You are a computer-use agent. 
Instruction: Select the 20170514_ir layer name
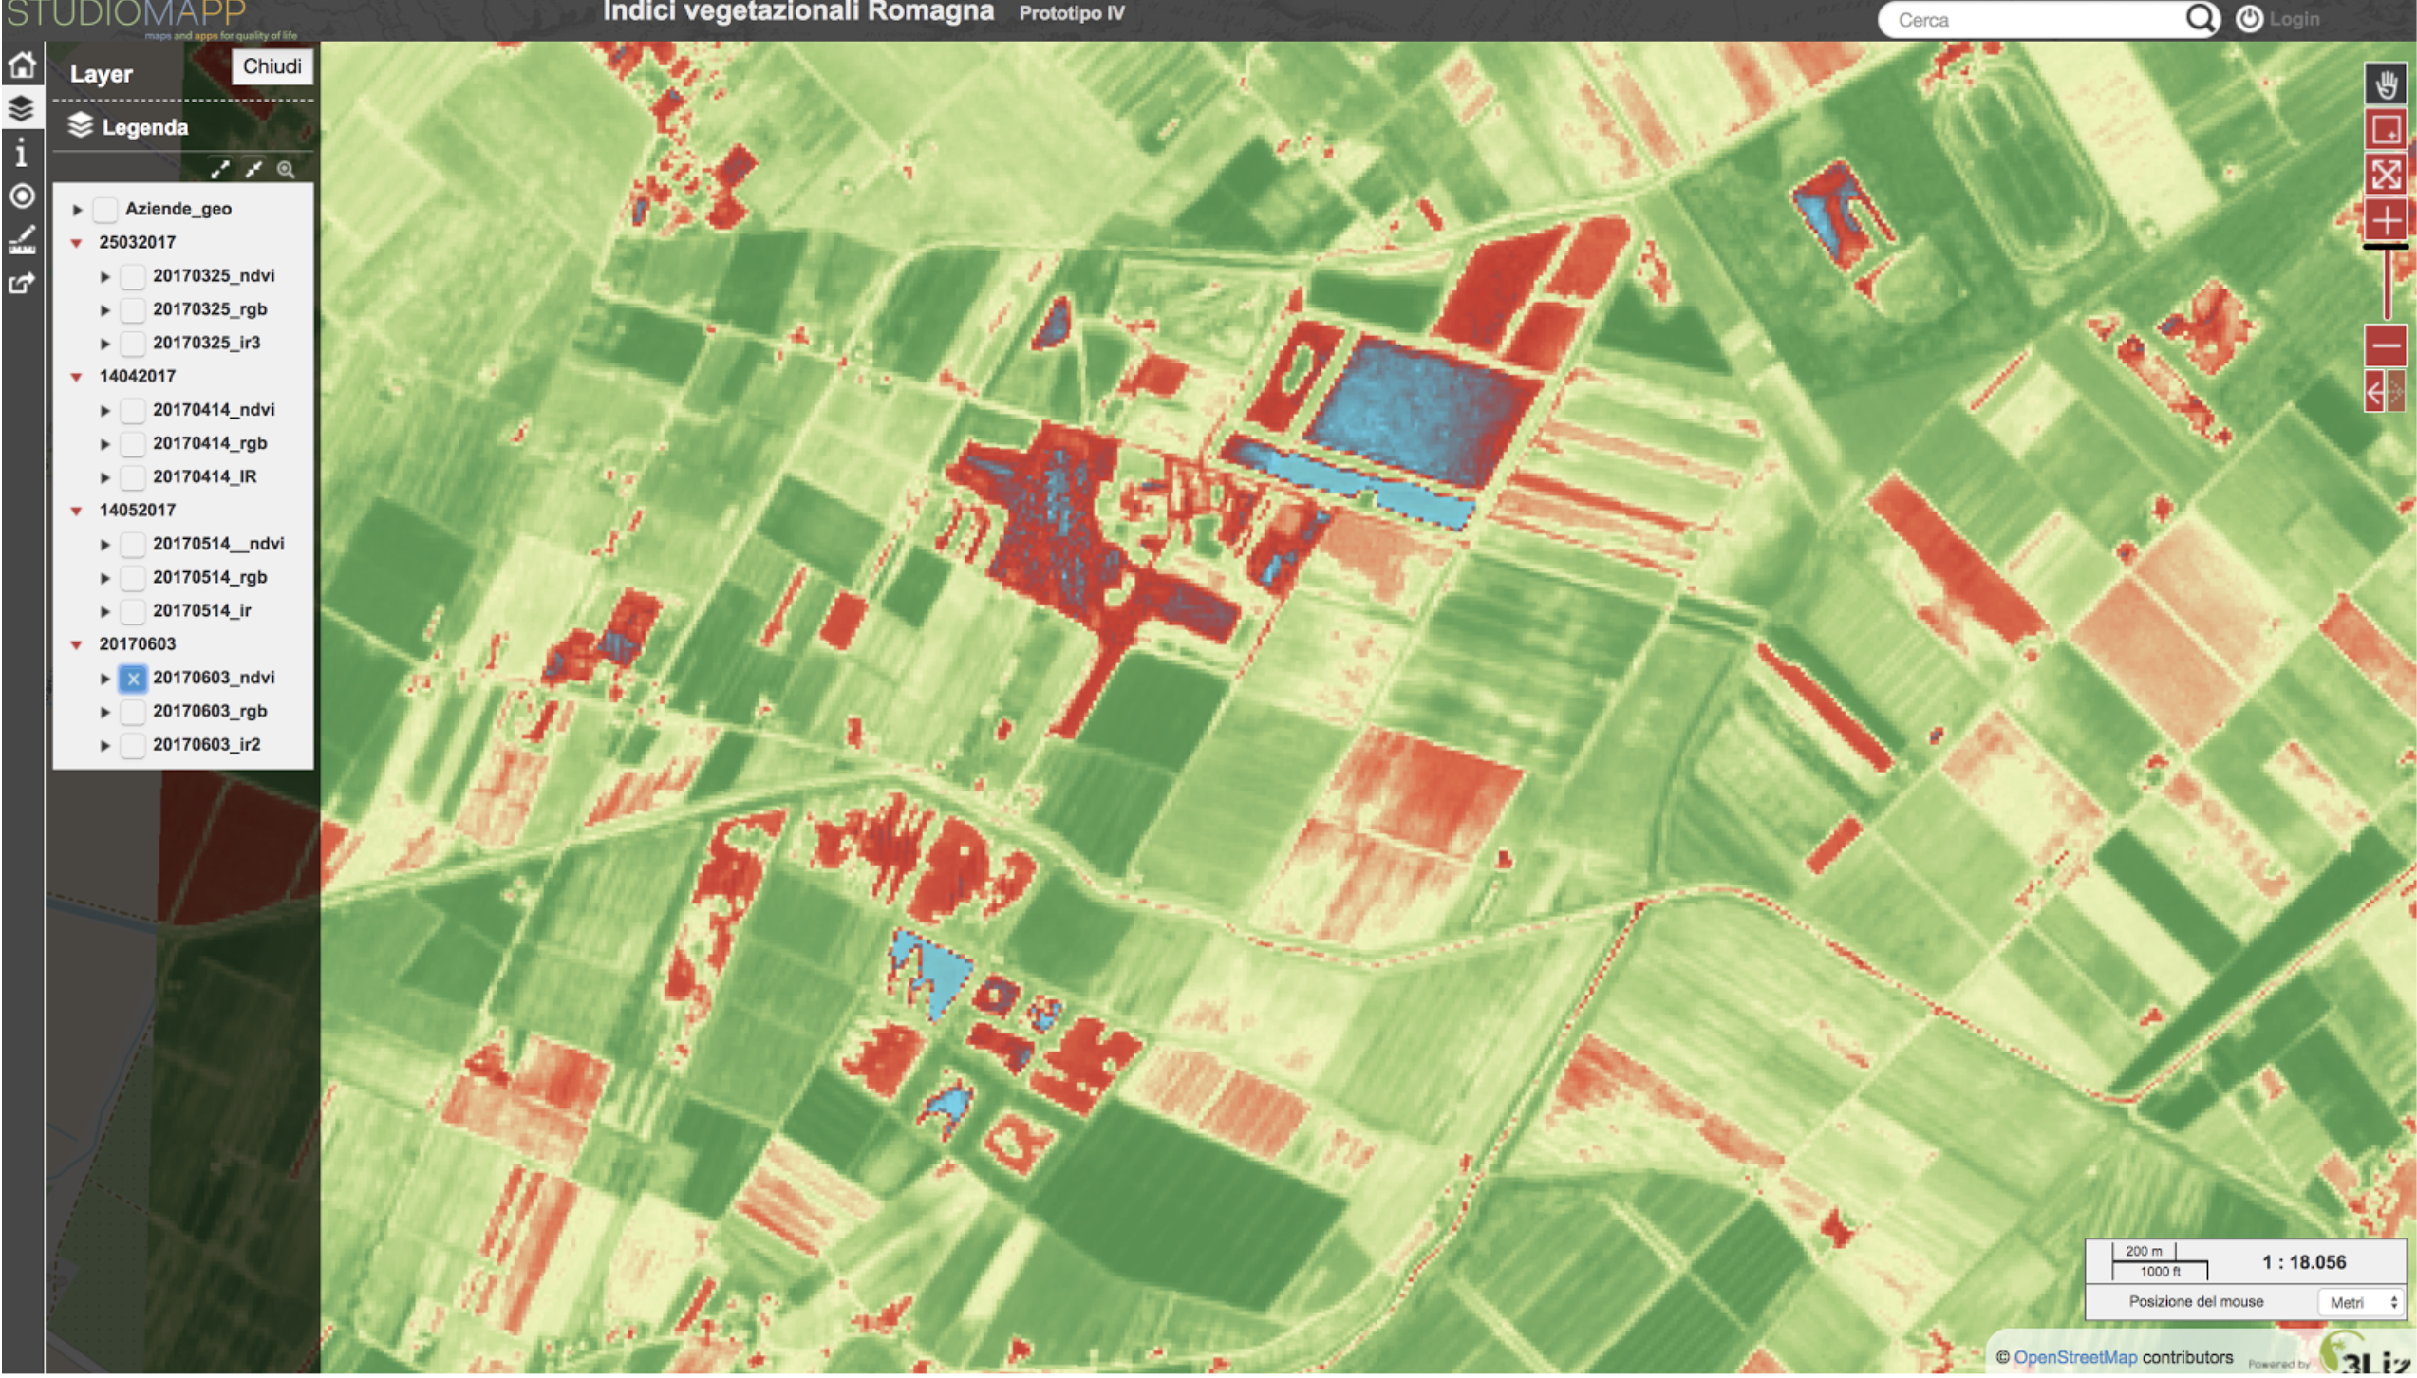coord(202,611)
